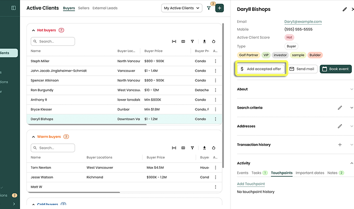Screen dimensions: 354x209
Task: Open the My Active Clients dropdown
Action: (182, 8)
